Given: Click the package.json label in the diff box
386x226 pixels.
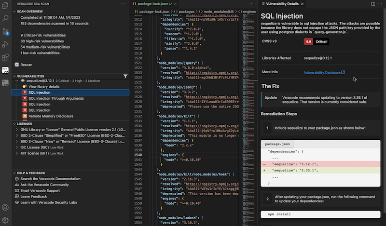Looking at the screenshot, I should (x=277, y=144).
